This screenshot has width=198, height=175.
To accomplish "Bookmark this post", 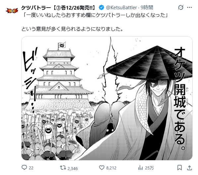I will click(x=179, y=168).
